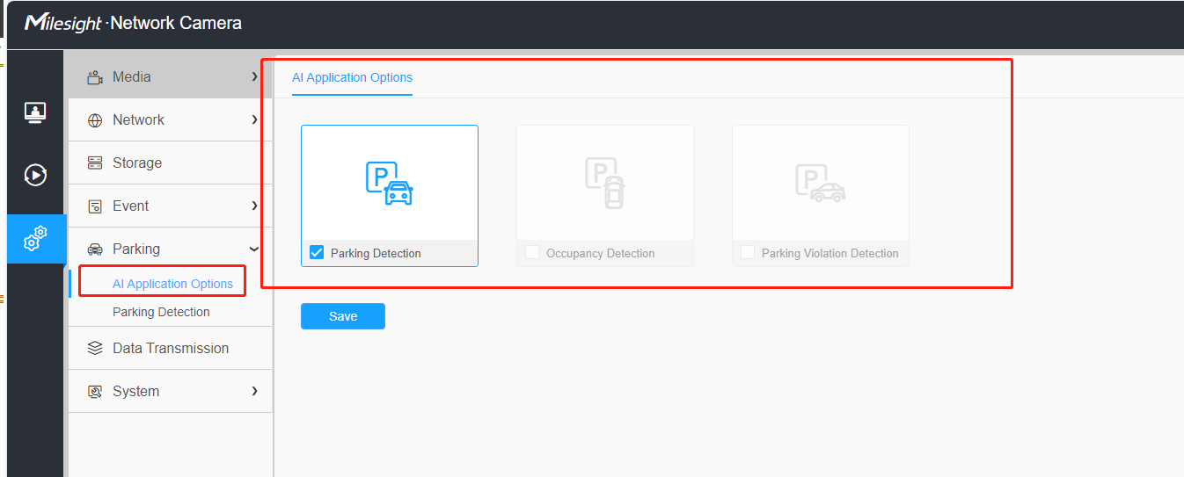Open the Network menu item
Screen dimensions: 1184x477
pos(171,120)
